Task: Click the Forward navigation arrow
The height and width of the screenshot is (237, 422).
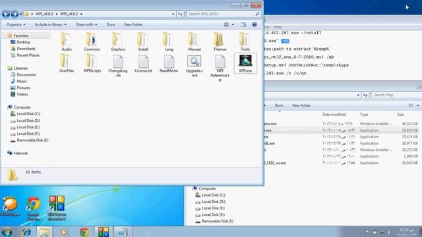Action: point(15,14)
